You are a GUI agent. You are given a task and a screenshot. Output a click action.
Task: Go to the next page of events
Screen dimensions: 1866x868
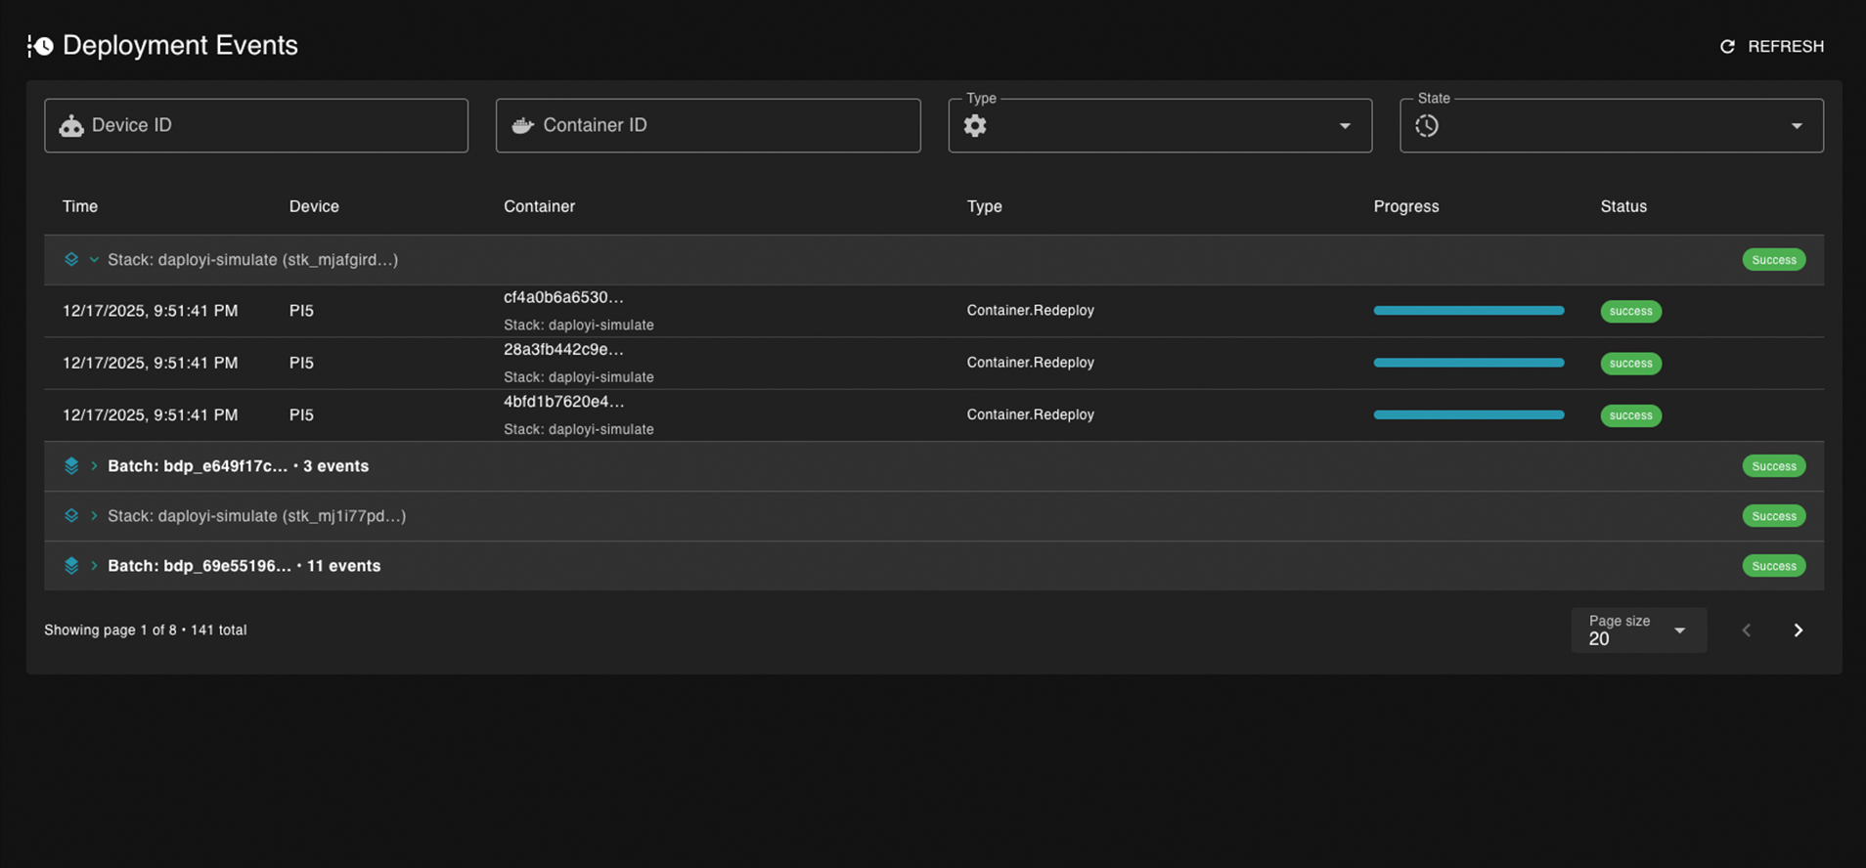tap(1799, 630)
